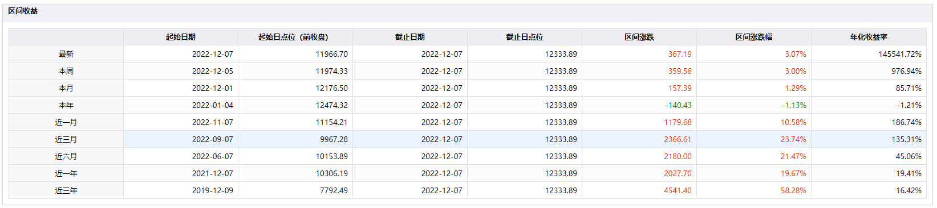Image resolution: width=937 pixels, height=208 pixels.
Task: Select the 近六月 row label
Action: coord(66,156)
